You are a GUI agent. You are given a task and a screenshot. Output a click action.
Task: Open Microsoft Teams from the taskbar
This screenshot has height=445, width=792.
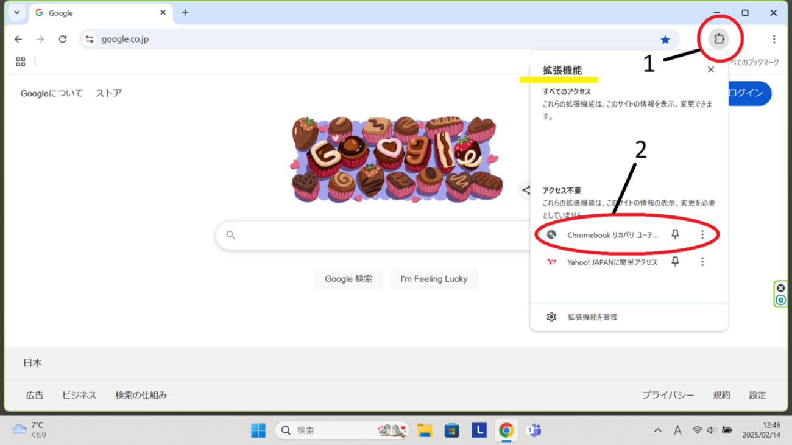click(x=534, y=430)
